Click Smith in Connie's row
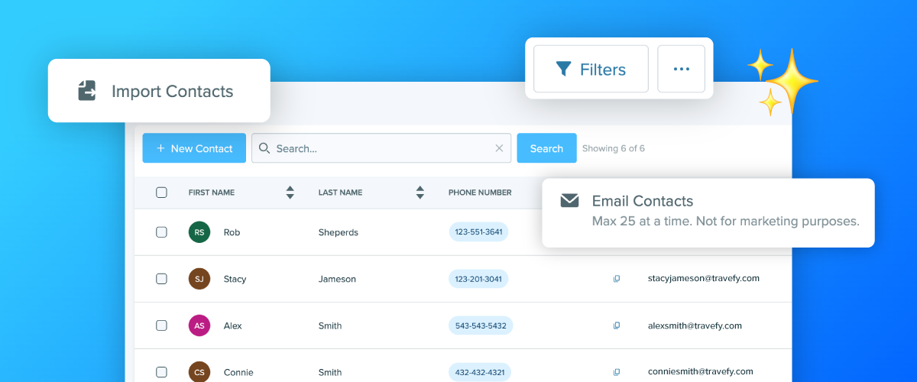The width and height of the screenshot is (917, 382). point(330,372)
